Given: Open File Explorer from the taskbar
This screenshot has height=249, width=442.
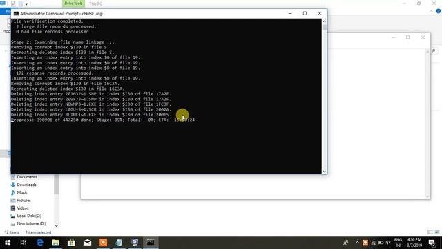Looking at the screenshot, I should click(x=55, y=243).
